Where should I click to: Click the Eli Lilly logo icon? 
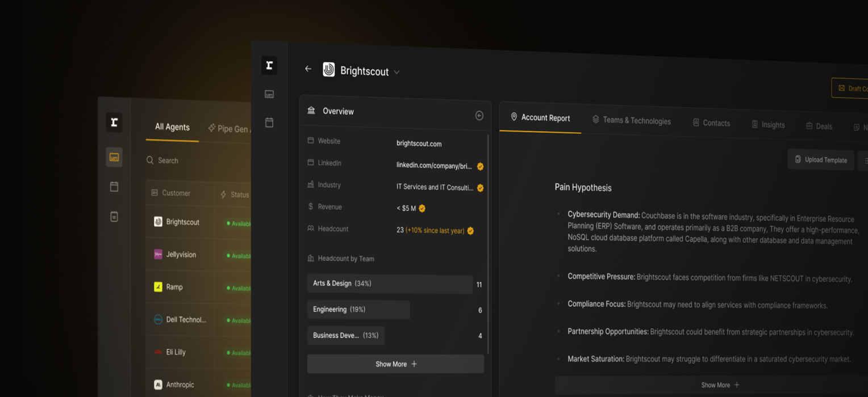tap(158, 352)
